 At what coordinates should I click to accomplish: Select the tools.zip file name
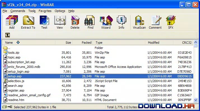pos(13,53)
